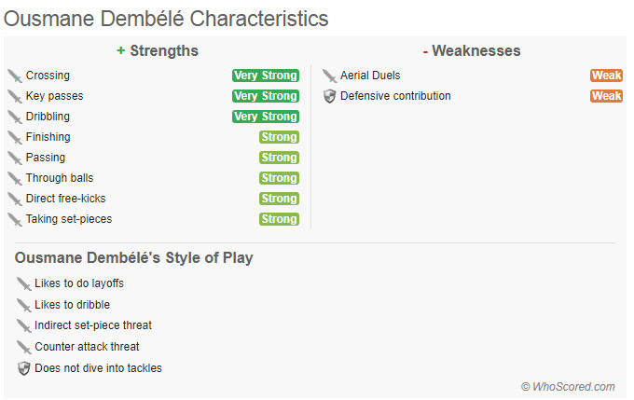
Task: Click the sword icon next to Finishing
Action: [x=15, y=137]
